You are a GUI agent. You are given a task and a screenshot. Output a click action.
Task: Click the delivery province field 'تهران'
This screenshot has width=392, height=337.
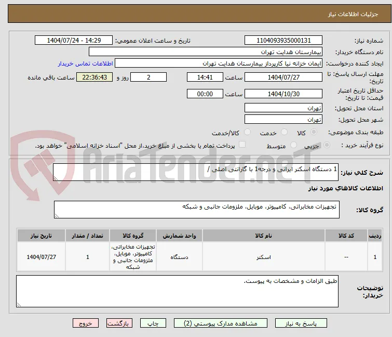point(283,108)
